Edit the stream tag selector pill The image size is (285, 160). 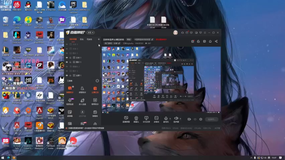144,39
